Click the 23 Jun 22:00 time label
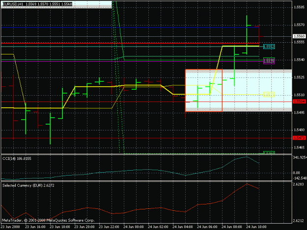The image size is (307, 230). [x=109, y=227]
